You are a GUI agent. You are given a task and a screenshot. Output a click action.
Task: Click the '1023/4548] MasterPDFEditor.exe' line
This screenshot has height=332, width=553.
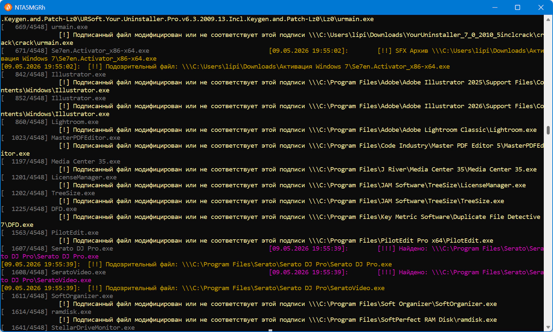pyautogui.click(x=61, y=138)
